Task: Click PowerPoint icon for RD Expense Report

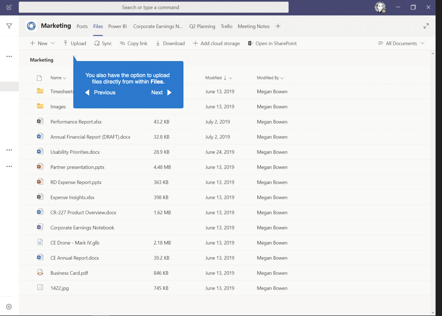Action: pyautogui.click(x=40, y=182)
